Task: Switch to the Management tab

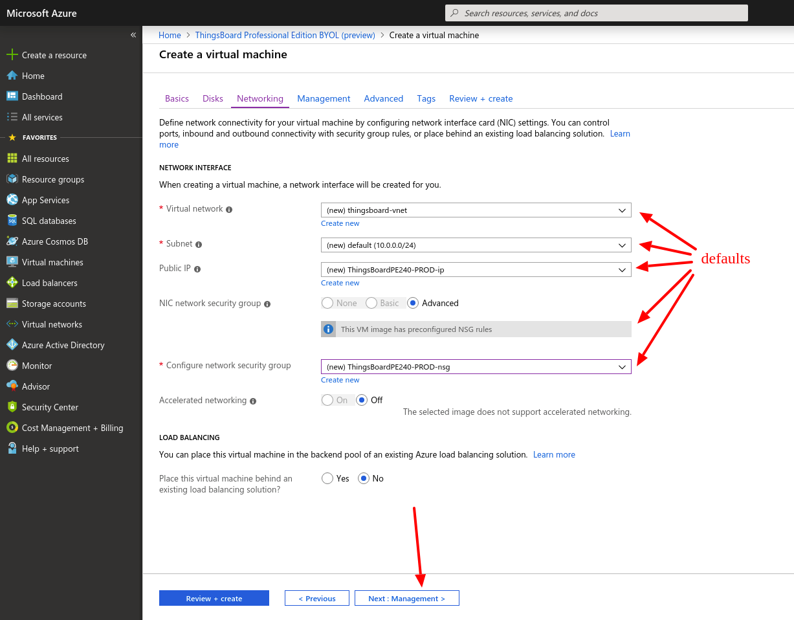Action: point(324,98)
